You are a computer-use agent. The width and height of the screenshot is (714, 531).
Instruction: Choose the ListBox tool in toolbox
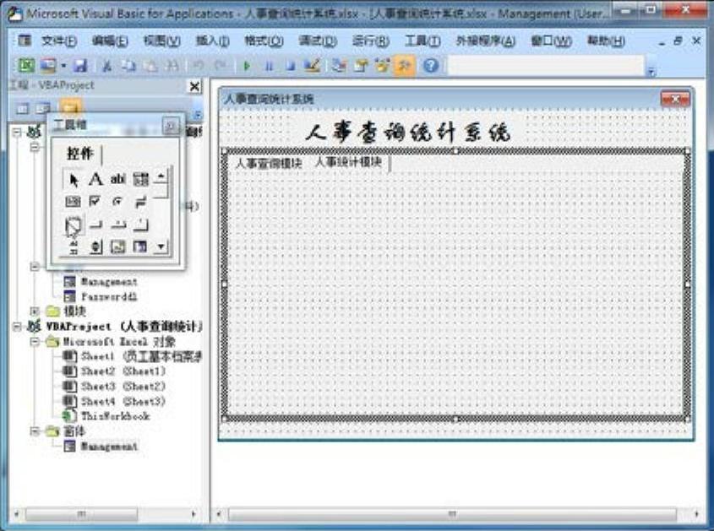(x=73, y=201)
